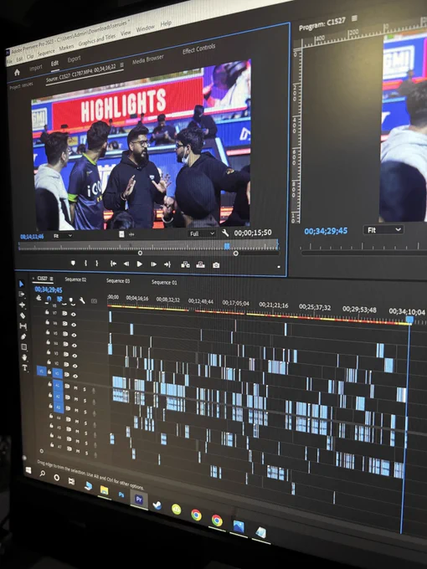Screen dimensions: 427x569
Task: Click the Drag Audio Only waveform icon
Action: click(131, 234)
